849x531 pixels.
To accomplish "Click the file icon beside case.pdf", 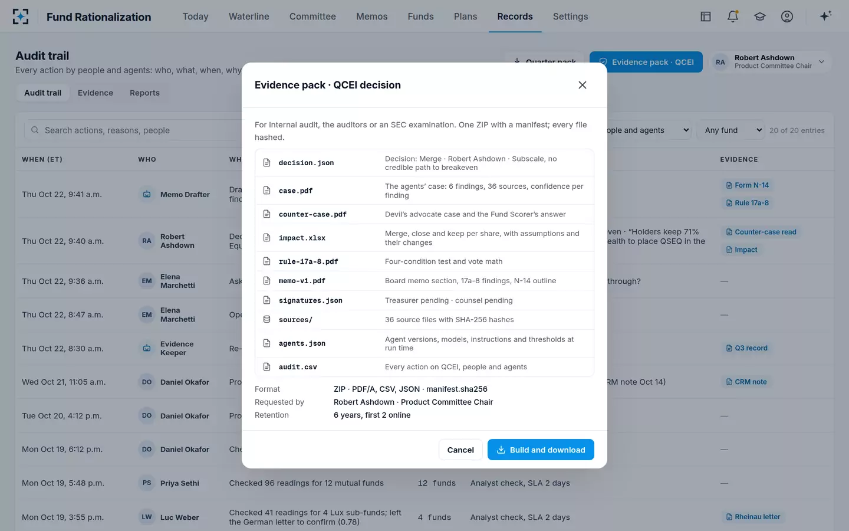I will [266, 191].
